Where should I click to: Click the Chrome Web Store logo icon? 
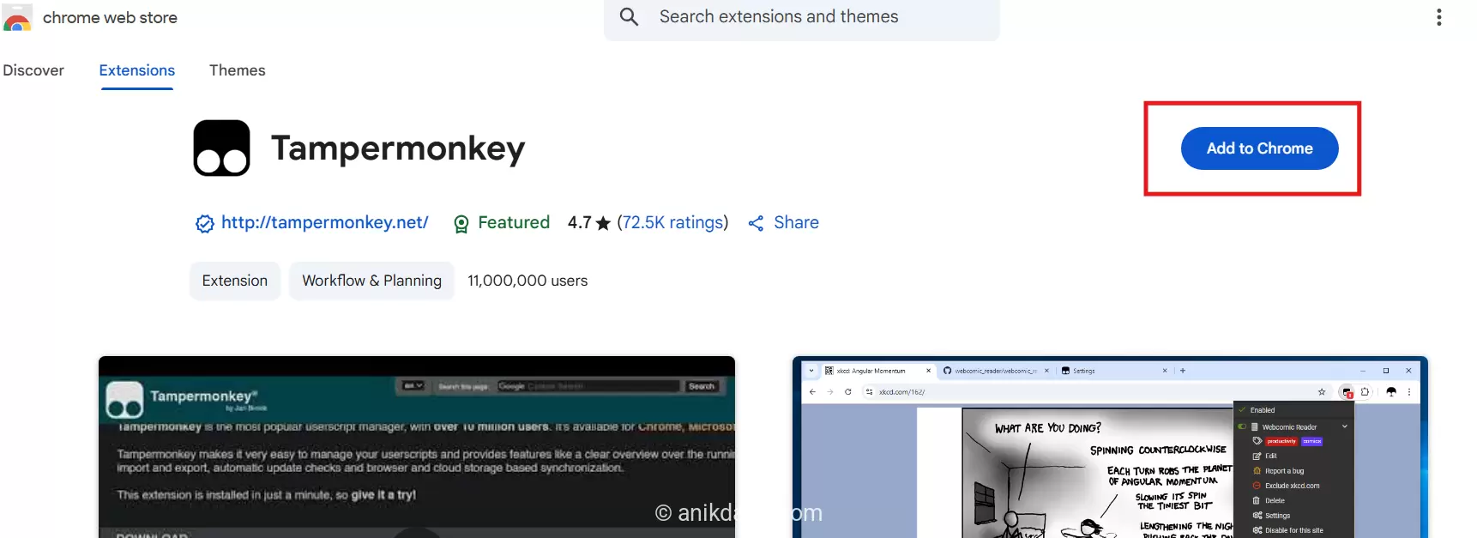[x=17, y=18]
